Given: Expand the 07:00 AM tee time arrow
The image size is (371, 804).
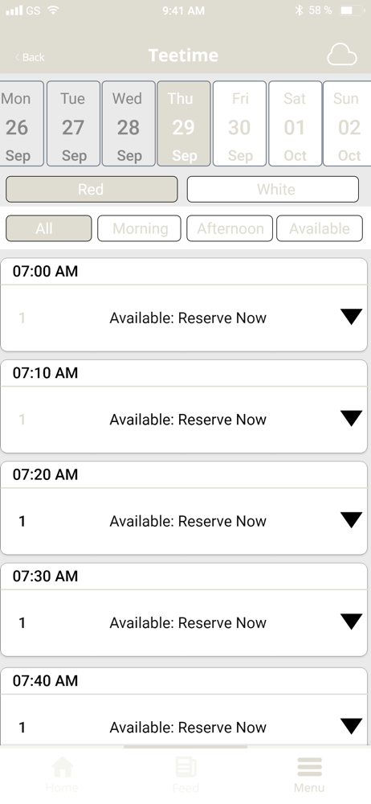Looking at the screenshot, I should coord(352,317).
